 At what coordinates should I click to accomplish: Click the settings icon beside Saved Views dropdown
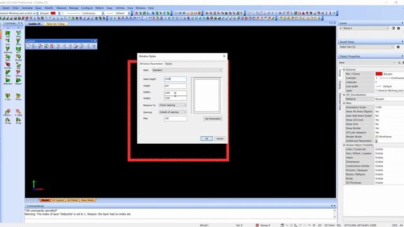[398, 47]
